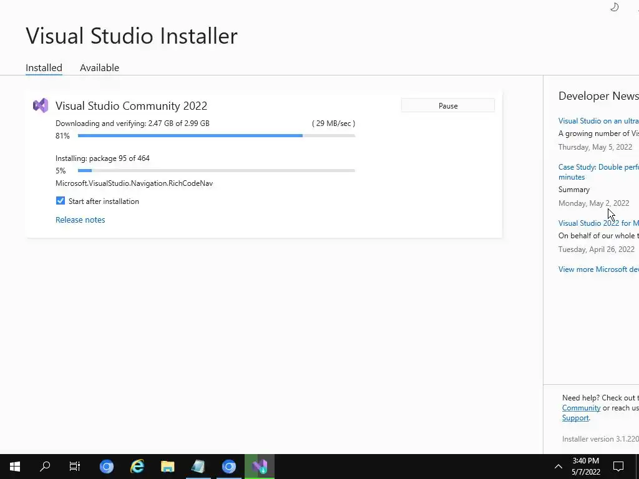Open the Release notes link
Viewport: 639px width, 479px height.
[x=80, y=220]
